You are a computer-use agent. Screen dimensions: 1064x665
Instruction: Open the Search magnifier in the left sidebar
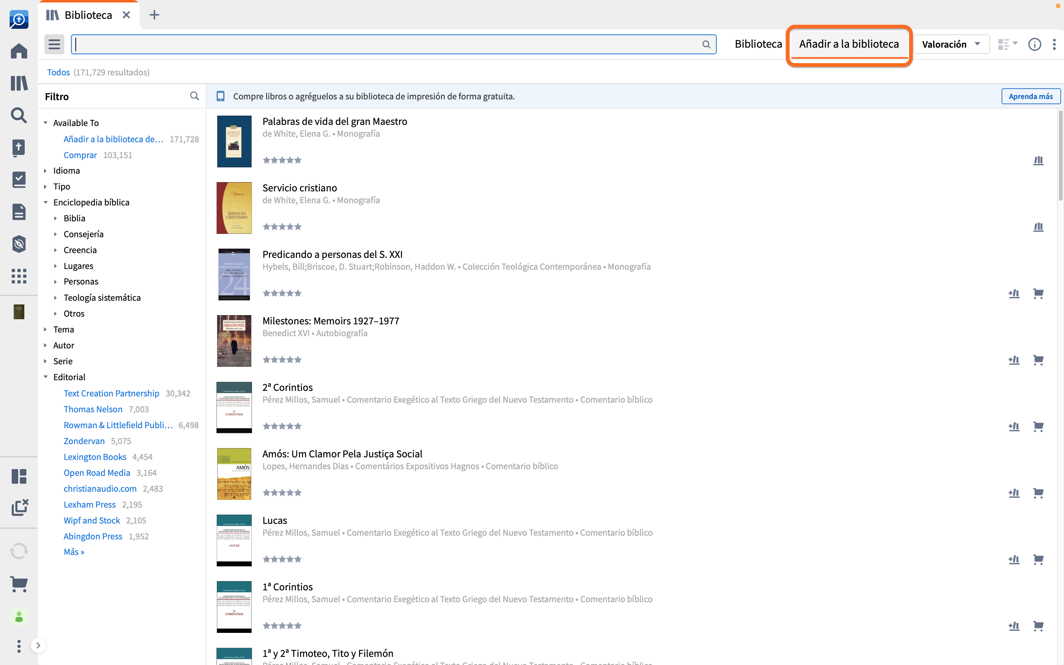[19, 115]
